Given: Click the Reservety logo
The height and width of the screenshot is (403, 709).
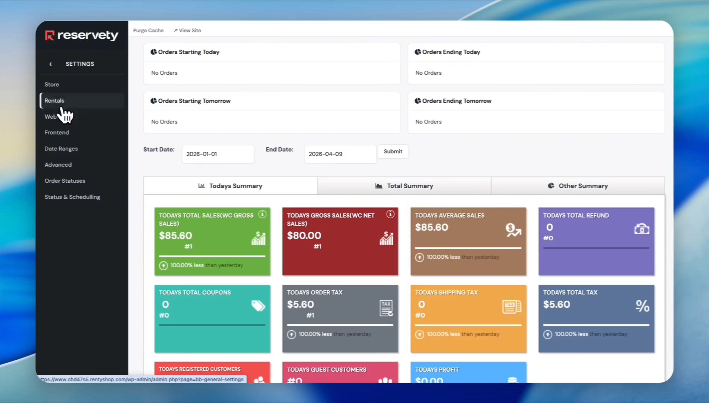Looking at the screenshot, I should [x=82, y=35].
